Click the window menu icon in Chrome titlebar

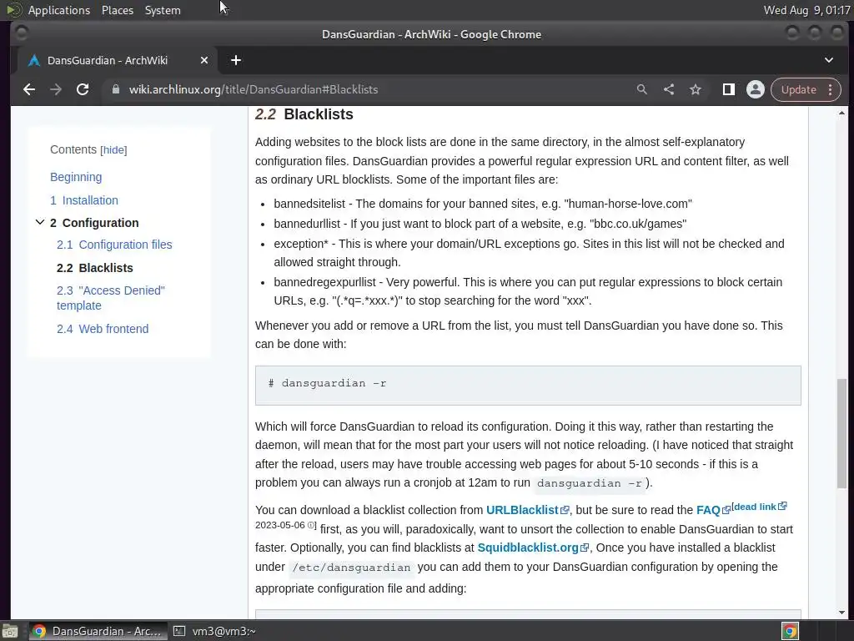(21, 33)
